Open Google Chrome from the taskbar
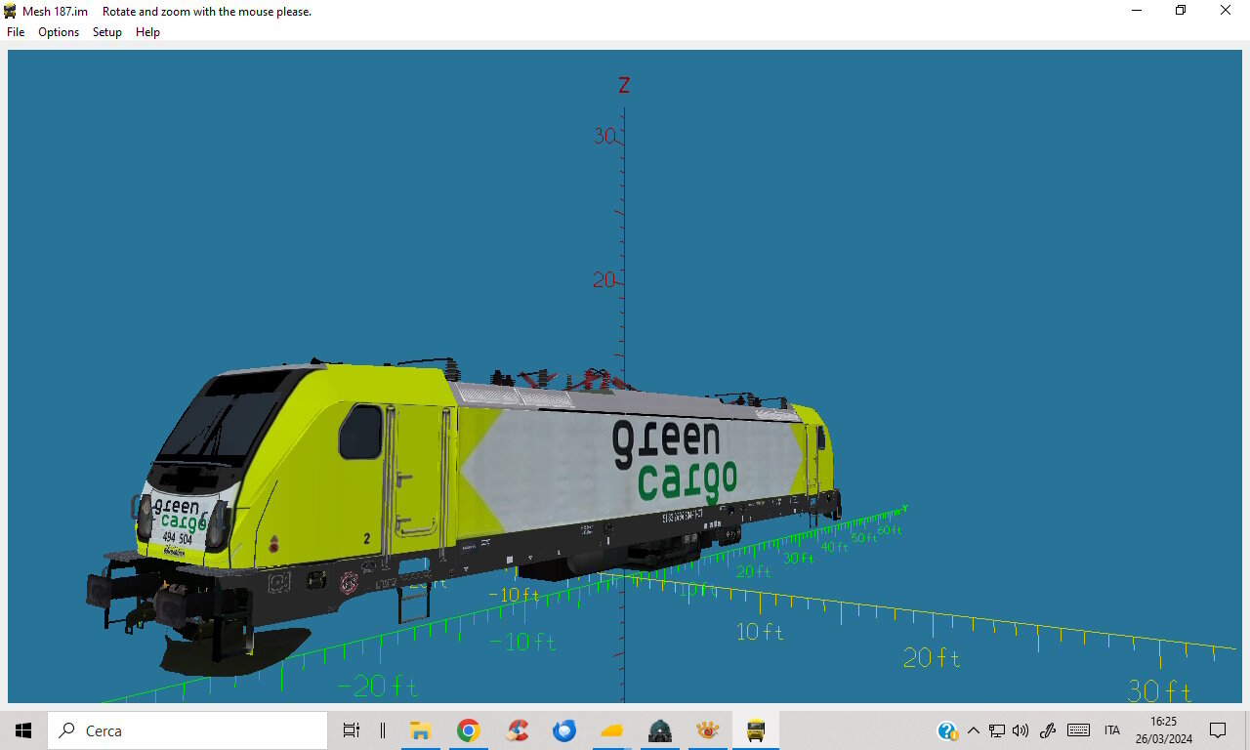 pyautogui.click(x=469, y=730)
